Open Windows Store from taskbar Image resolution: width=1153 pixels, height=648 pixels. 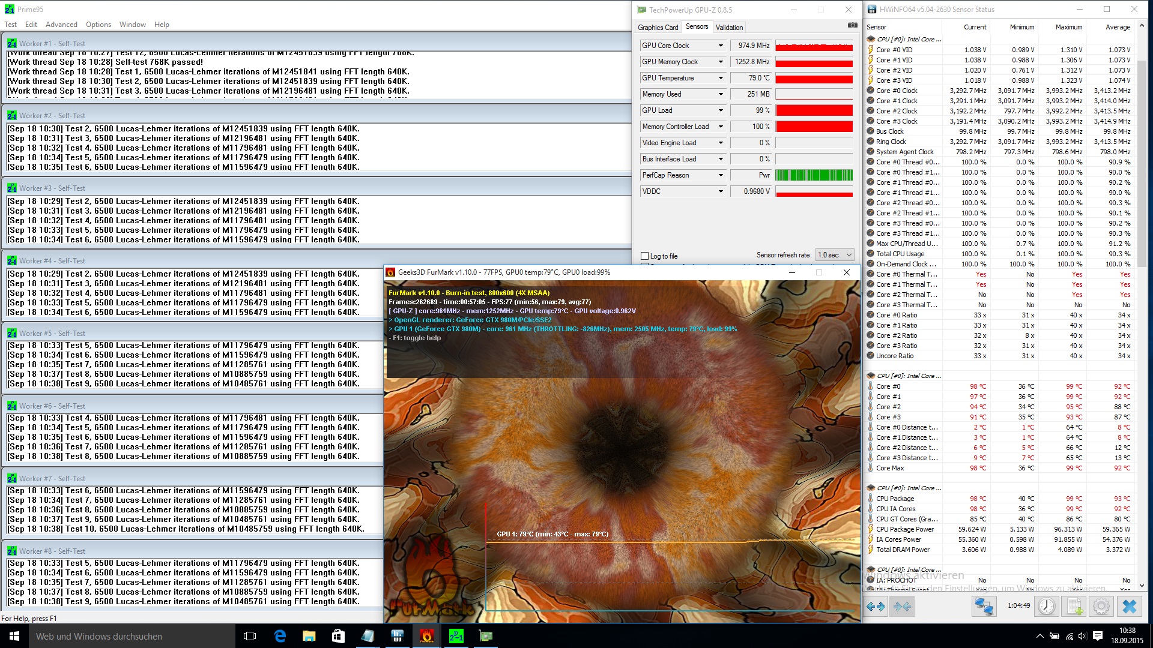[x=338, y=636]
